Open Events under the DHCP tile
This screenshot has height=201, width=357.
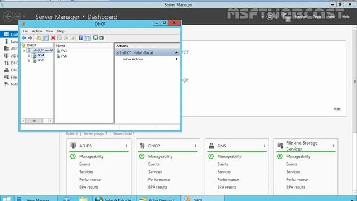coord(154,164)
